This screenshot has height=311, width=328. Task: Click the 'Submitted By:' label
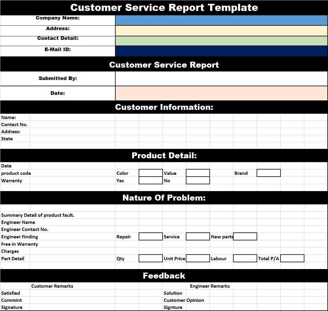[58, 78]
